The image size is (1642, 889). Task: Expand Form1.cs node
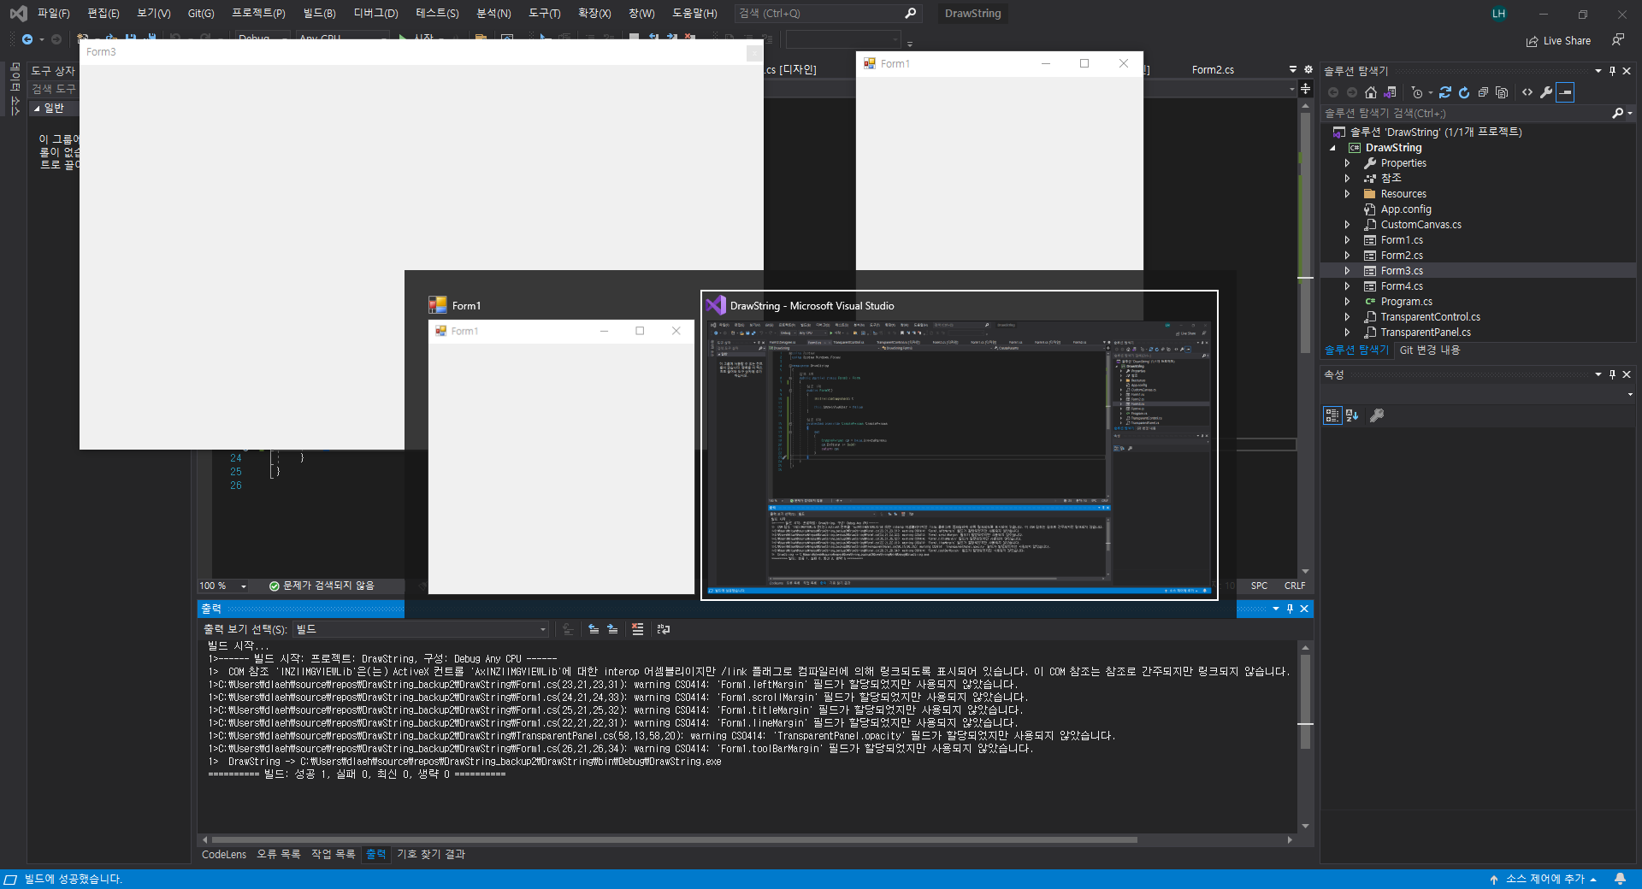coord(1348,240)
